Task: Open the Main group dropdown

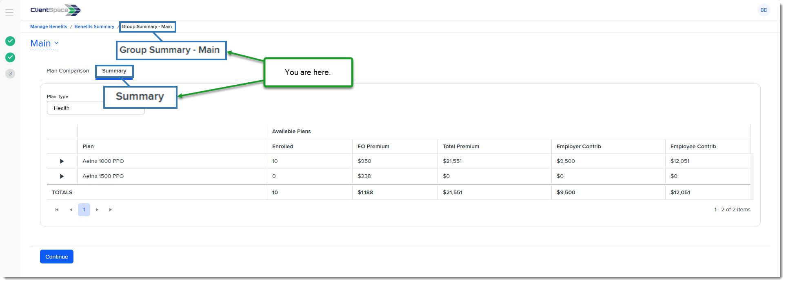Action: tap(44, 44)
